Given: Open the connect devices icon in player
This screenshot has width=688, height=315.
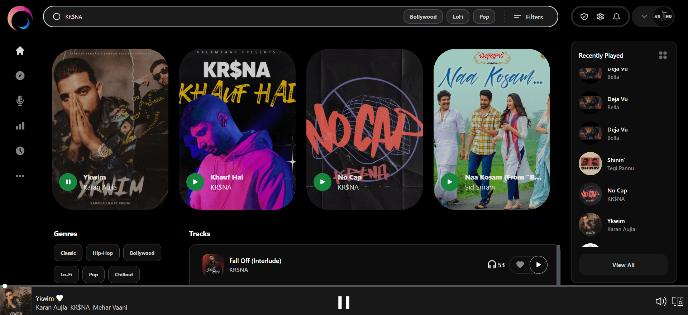Looking at the screenshot, I should pyautogui.click(x=678, y=301).
